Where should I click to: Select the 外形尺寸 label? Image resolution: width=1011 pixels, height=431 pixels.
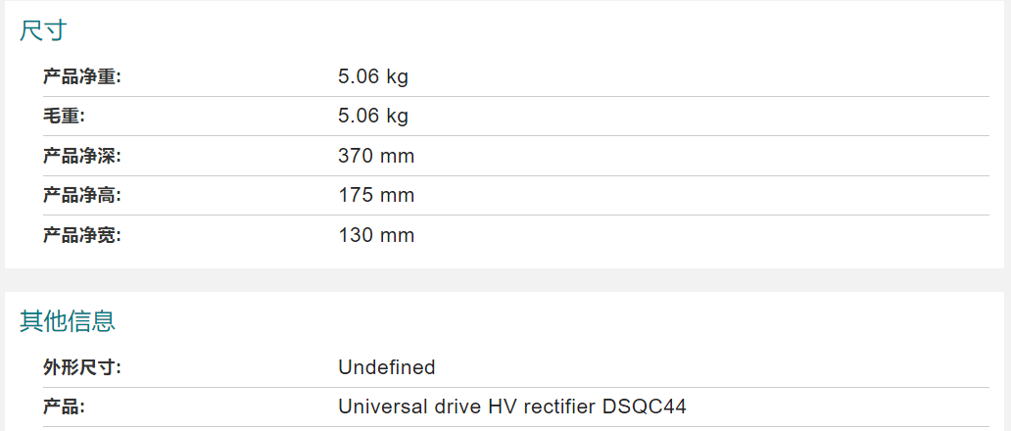(82, 368)
